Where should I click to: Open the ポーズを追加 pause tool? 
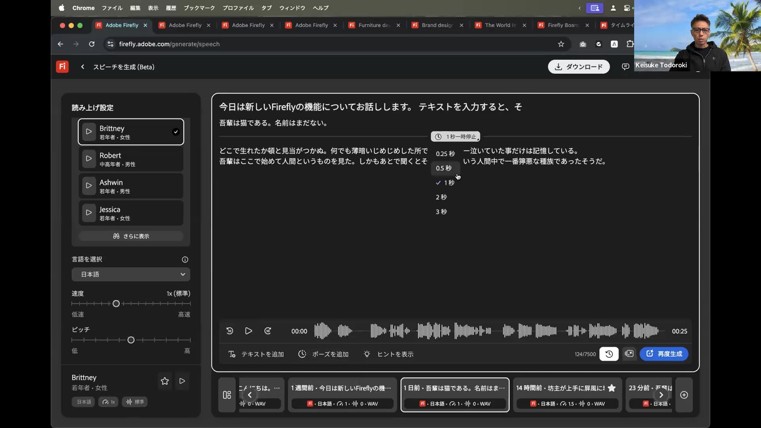(x=302, y=354)
